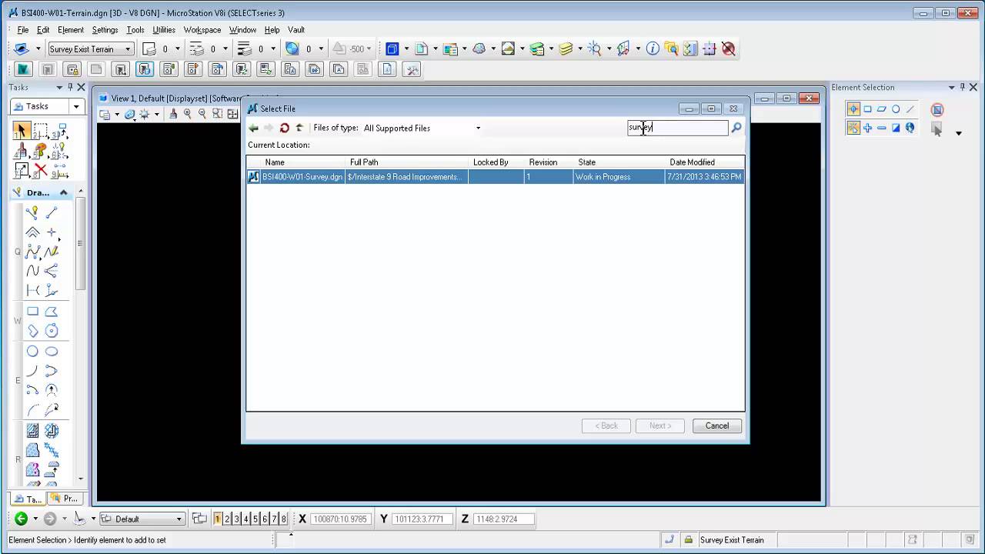Click the Up One Level folder icon
985x554 pixels.
pyautogui.click(x=299, y=128)
